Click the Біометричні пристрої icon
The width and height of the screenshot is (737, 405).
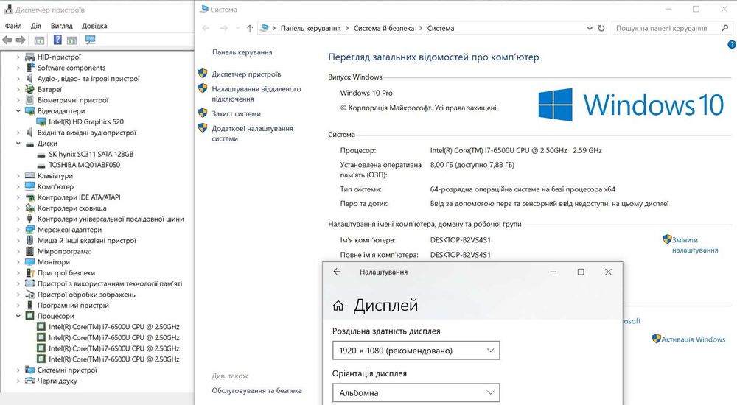coord(29,100)
